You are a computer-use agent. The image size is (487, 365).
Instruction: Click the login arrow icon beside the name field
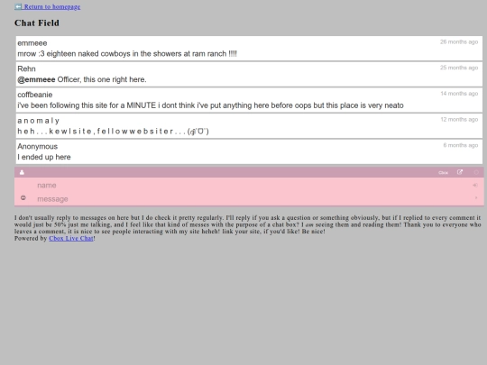475,186
